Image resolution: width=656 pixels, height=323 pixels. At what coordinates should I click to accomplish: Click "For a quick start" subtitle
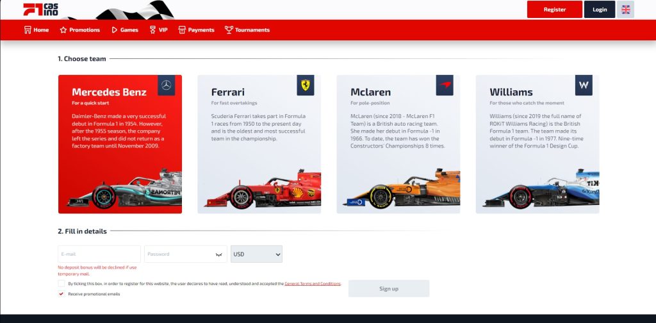(x=91, y=103)
